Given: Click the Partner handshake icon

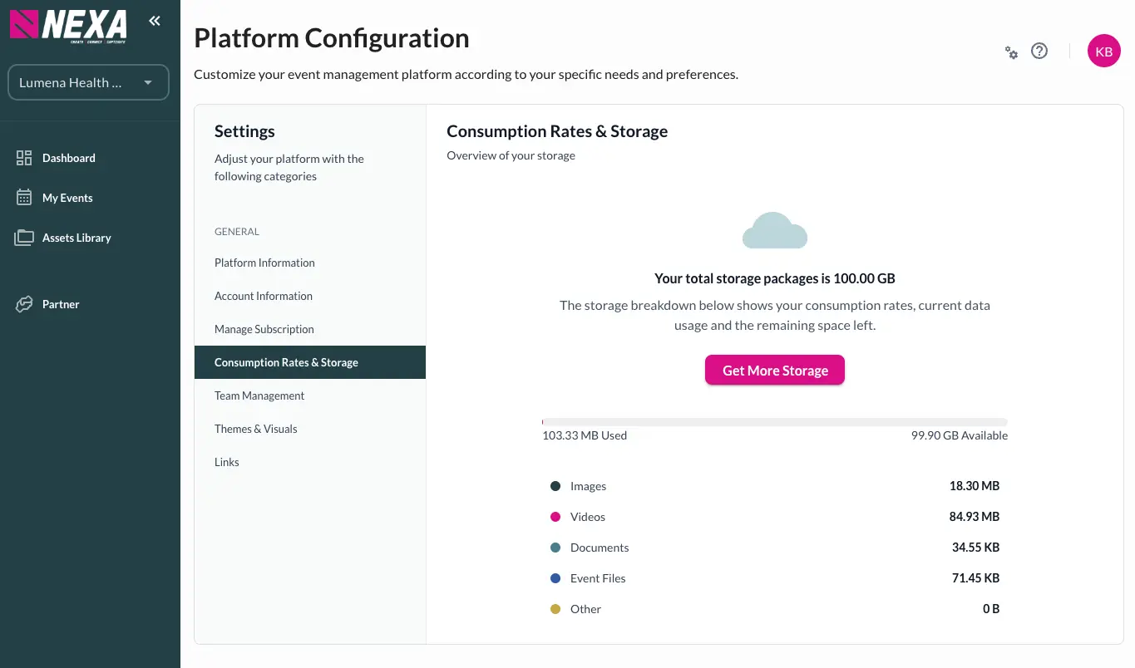Looking at the screenshot, I should click(24, 304).
